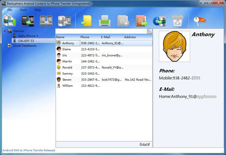Click Anthony's large profile photo
The height and width of the screenshot is (155, 226).
point(174,47)
